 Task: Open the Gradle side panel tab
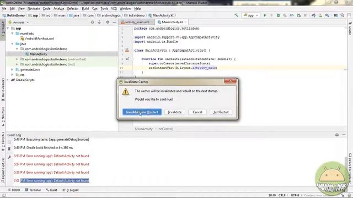pos(350,29)
